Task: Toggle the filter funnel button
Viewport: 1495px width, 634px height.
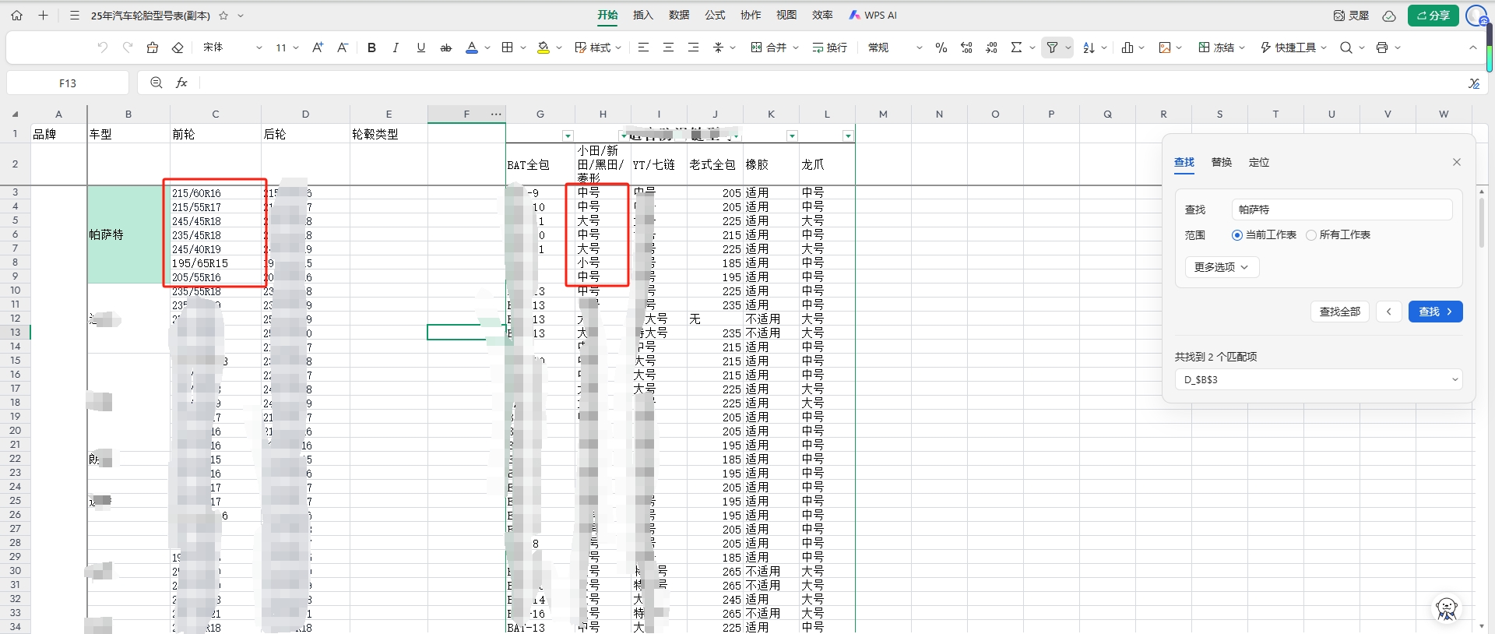Action: (x=1052, y=48)
